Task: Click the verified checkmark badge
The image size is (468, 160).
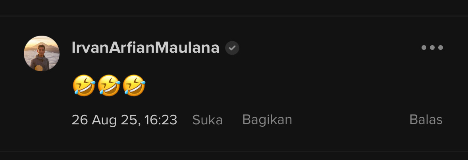Action: [x=232, y=48]
